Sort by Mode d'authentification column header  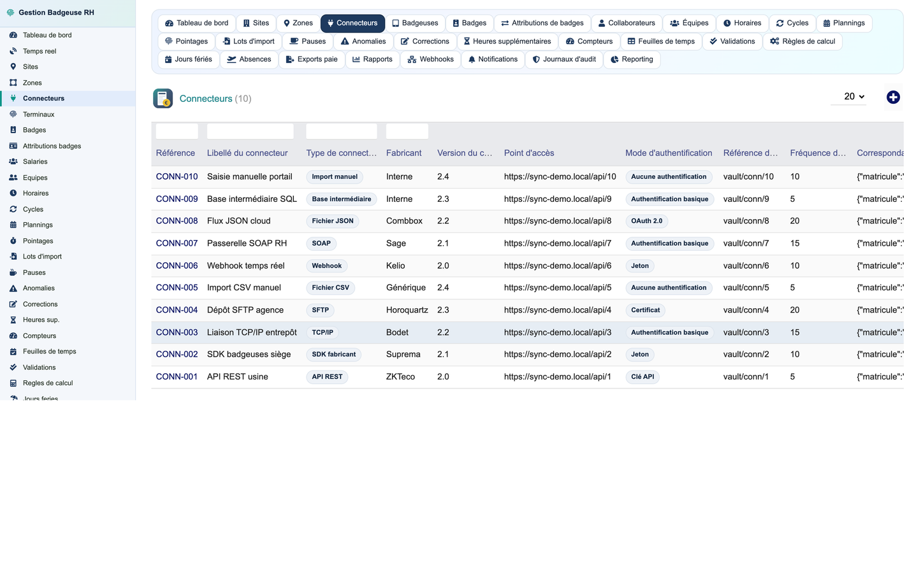click(x=669, y=153)
